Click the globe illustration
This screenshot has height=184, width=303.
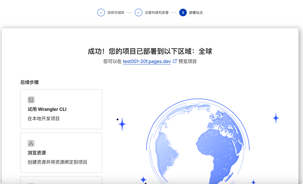[198, 141]
